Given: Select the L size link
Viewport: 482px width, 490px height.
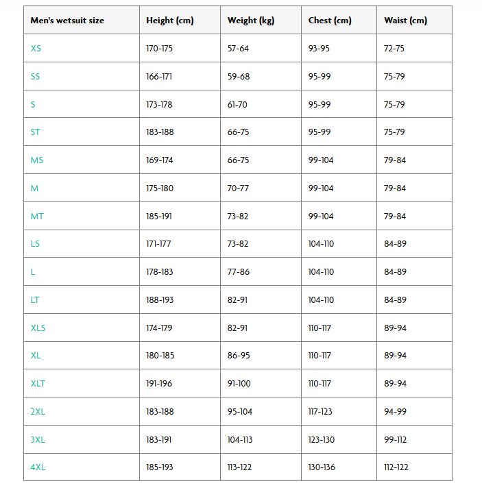Looking at the screenshot, I should tap(33, 272).
